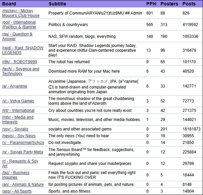
Task: Click post count 29789 for /r/
Action: pos(188,163)
